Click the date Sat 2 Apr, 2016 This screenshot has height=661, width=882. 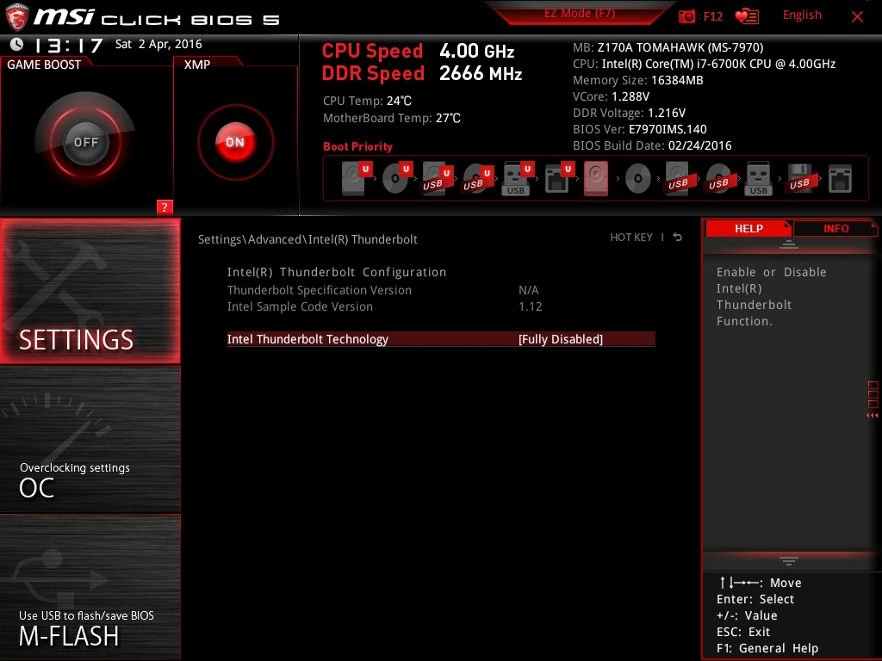pos(158,44)
